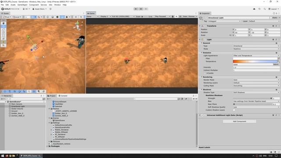Open the light Type dropdown showing Directional
Screen dimensions: 281x158
256,46
